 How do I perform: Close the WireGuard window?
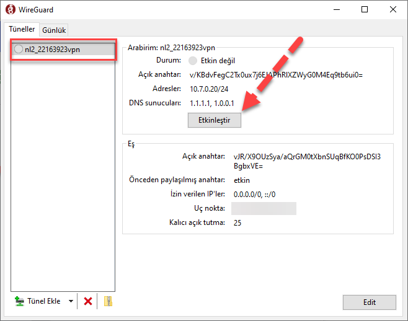[393, 10]
